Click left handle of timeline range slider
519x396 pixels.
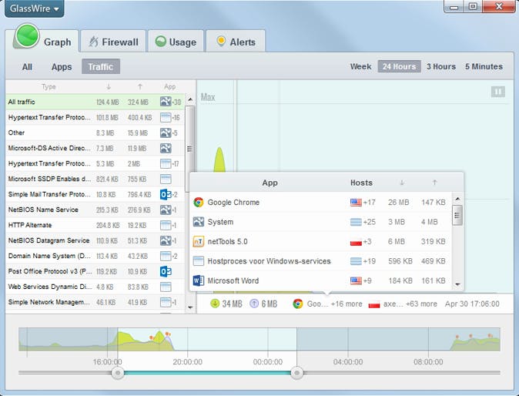pos(118,373)
